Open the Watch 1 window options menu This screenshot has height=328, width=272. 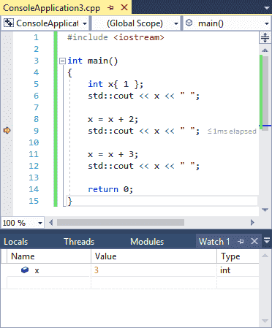click(x=267, y=241)
